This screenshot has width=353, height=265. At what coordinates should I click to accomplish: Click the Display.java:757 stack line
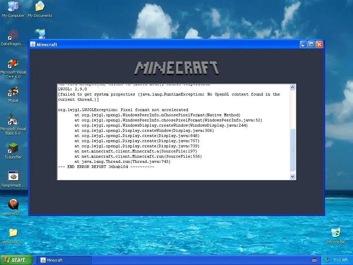point(137,141)
